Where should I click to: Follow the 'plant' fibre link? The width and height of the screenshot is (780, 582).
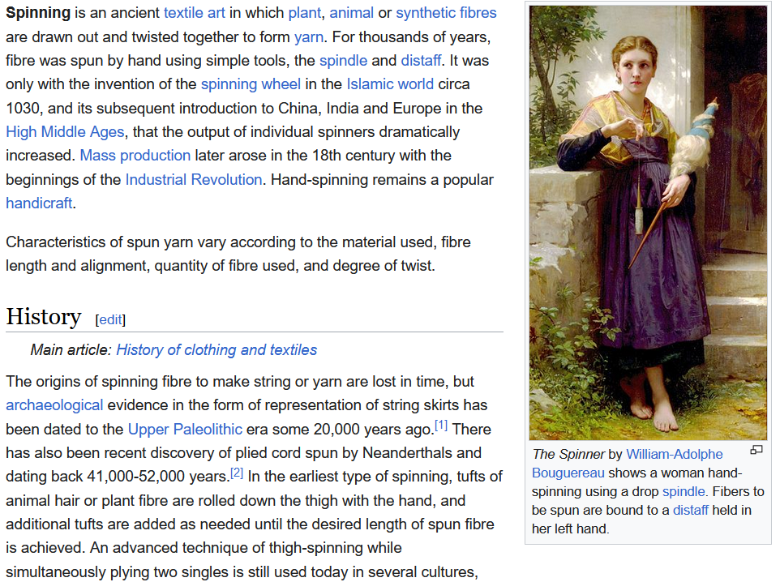coord(304,13)
